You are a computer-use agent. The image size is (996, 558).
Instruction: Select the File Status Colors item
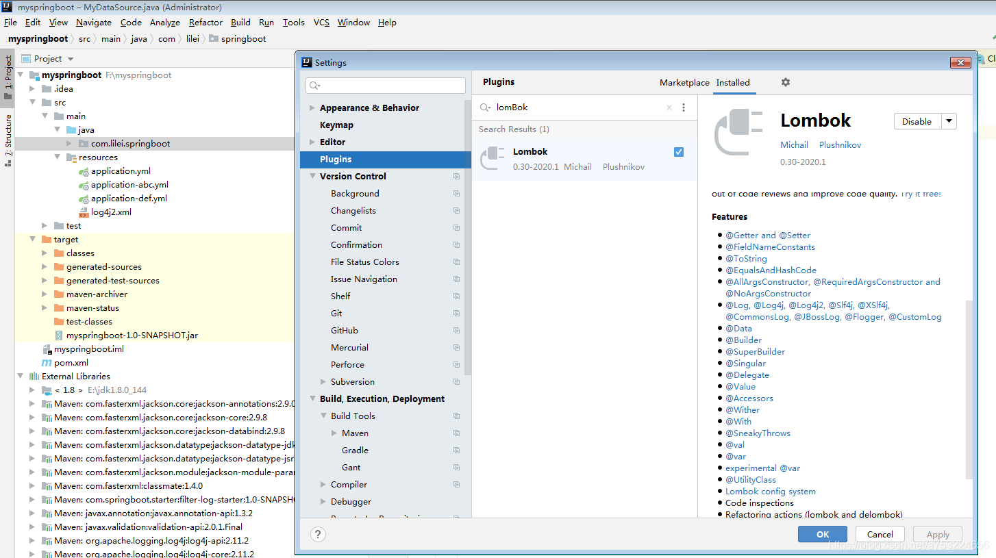365,262
